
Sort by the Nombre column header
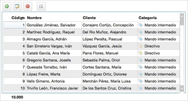(x=34, y=18)
